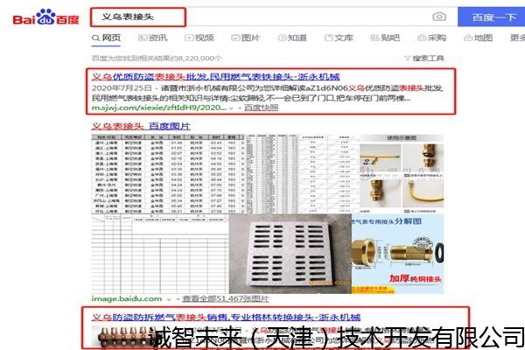Go to the 文库 tab

coord(339,38)
